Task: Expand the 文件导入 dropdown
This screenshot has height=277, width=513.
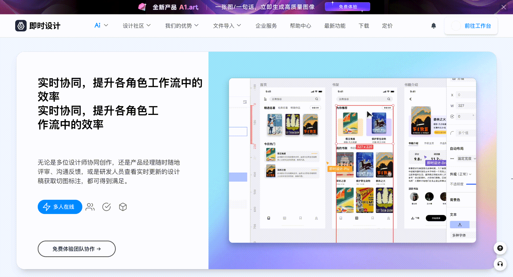Action: pos(227,26)
